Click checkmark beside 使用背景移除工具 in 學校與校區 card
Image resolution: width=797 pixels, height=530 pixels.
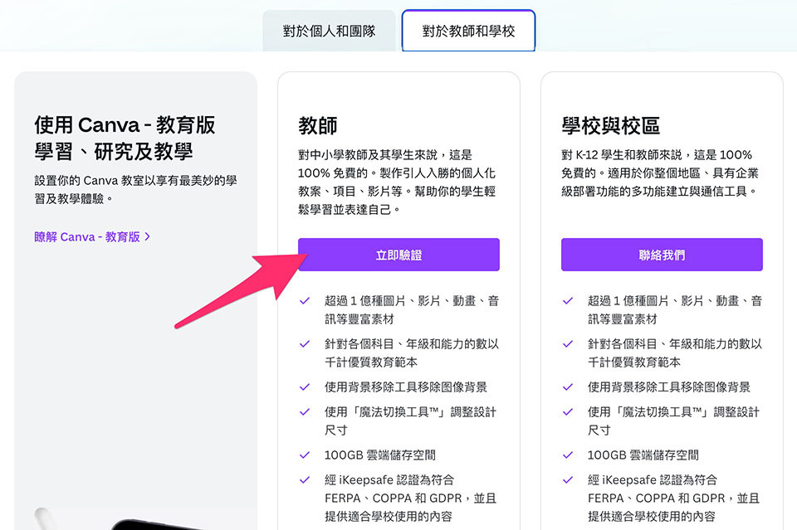568,387
